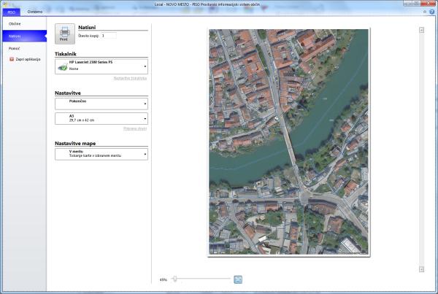The image size is (438, 294).
Task: Open Pomoč in the left menu
Action: pyautogui.click(x=15, y=47)
